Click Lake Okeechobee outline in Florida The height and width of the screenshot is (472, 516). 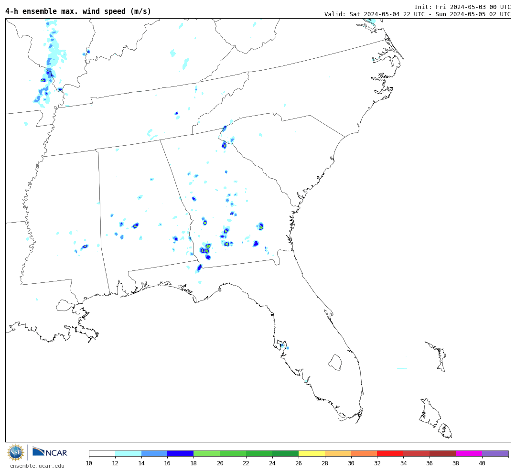[335, 363]
